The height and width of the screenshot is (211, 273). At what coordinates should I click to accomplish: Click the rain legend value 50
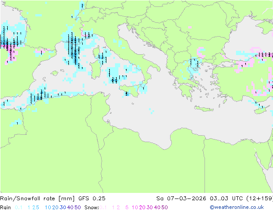[78, 208]
